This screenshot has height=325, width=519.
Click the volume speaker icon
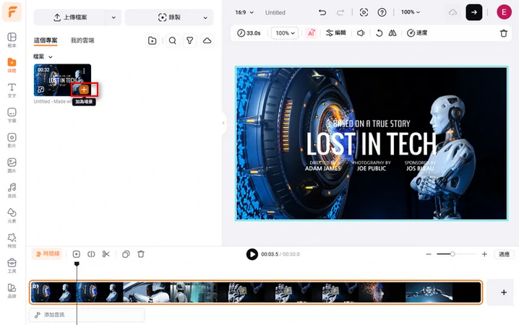[x=361, y=33]
